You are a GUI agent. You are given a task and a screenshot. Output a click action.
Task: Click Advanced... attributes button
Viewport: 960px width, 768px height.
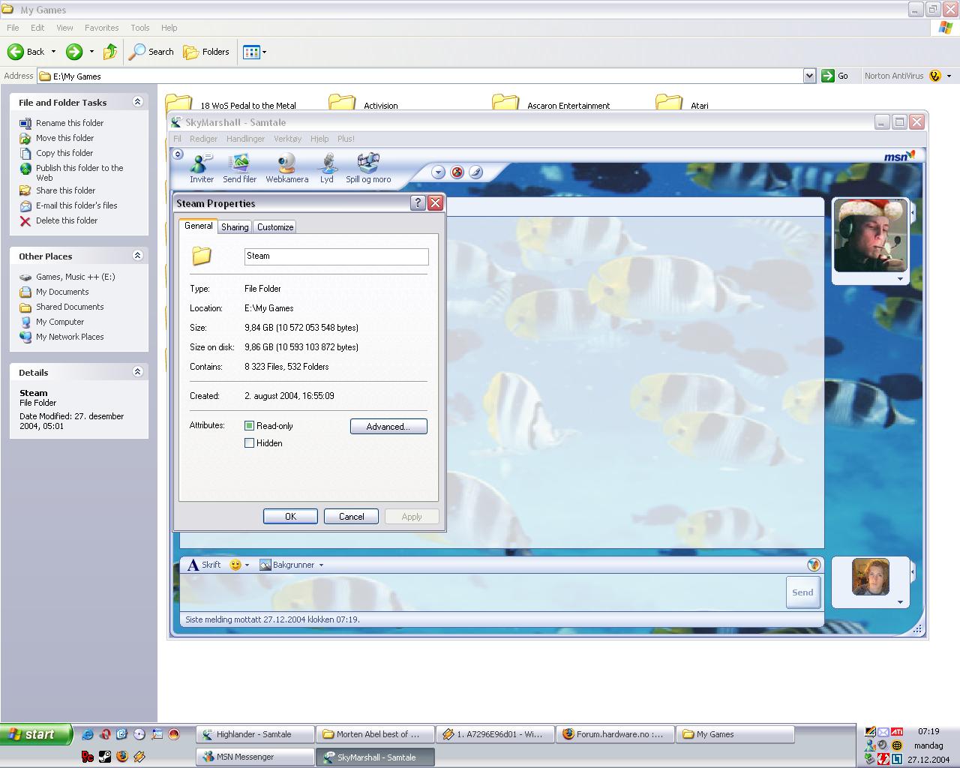(388, 427)
